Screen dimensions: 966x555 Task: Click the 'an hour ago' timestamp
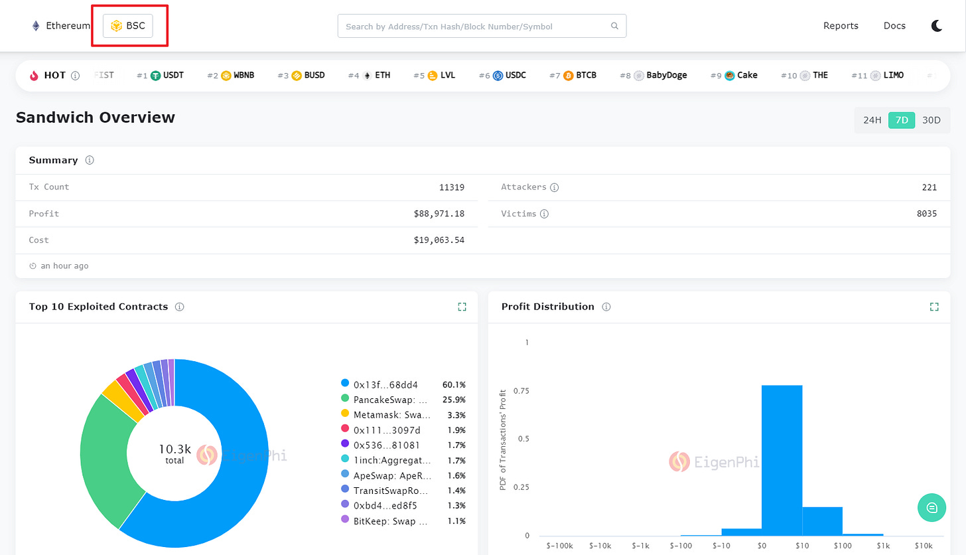(x=64, y=266)
